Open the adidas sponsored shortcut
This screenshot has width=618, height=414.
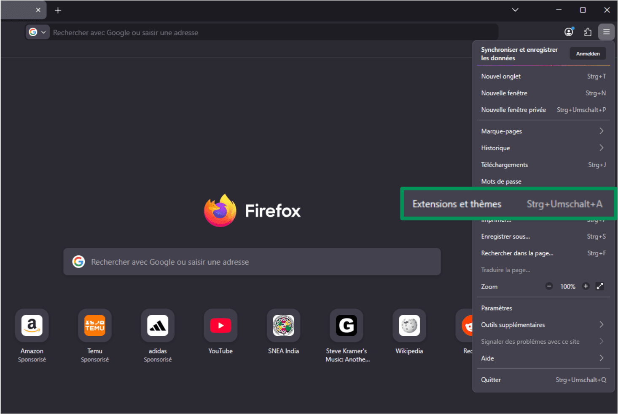[x=157, y=325]
